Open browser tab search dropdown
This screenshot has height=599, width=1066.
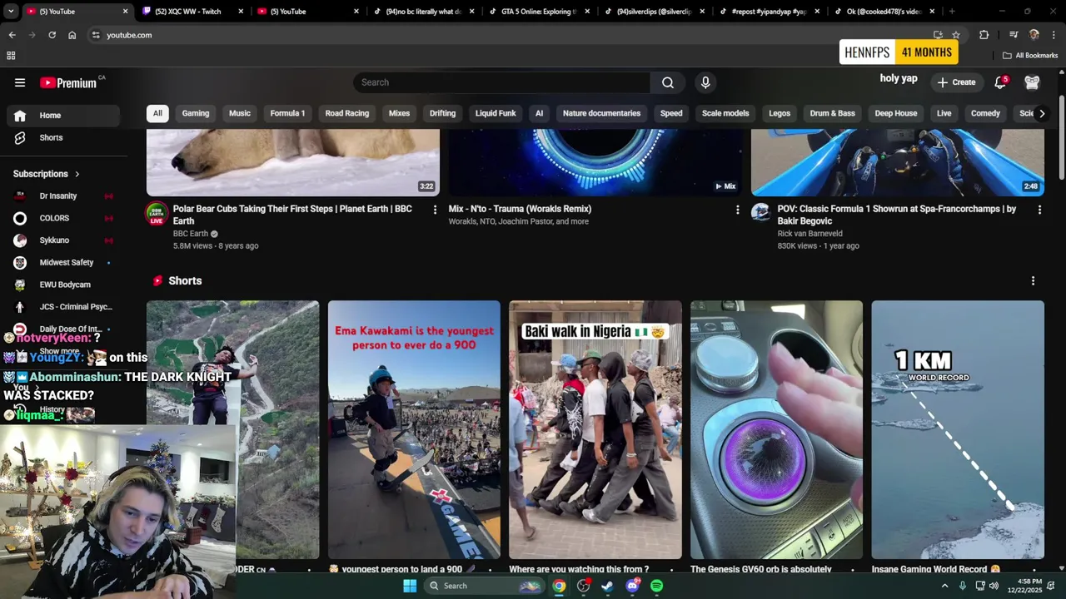11,12
